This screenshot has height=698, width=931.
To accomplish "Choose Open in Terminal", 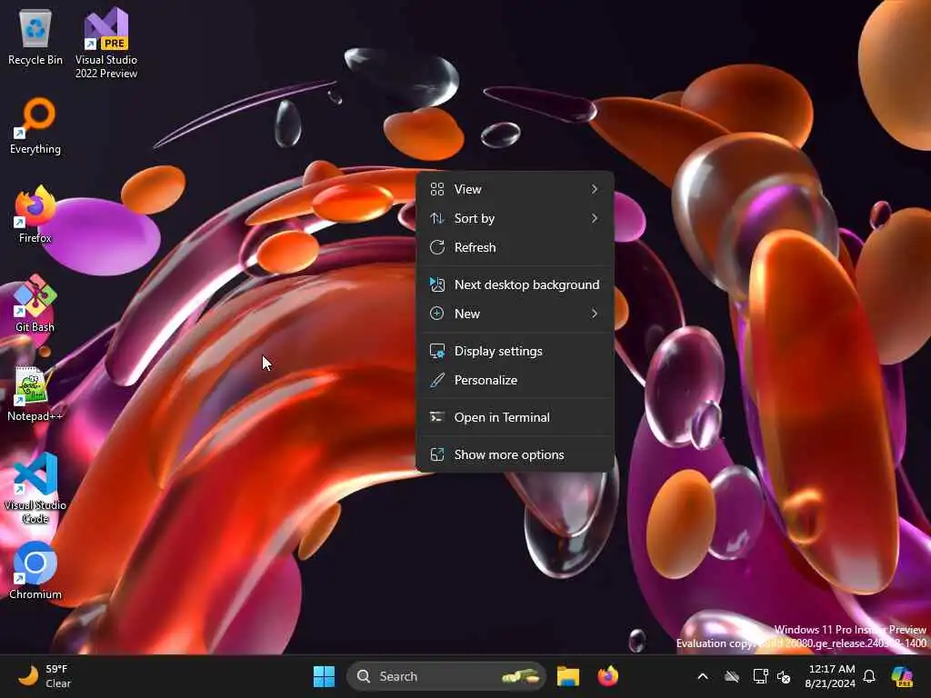I will (515, 418).
